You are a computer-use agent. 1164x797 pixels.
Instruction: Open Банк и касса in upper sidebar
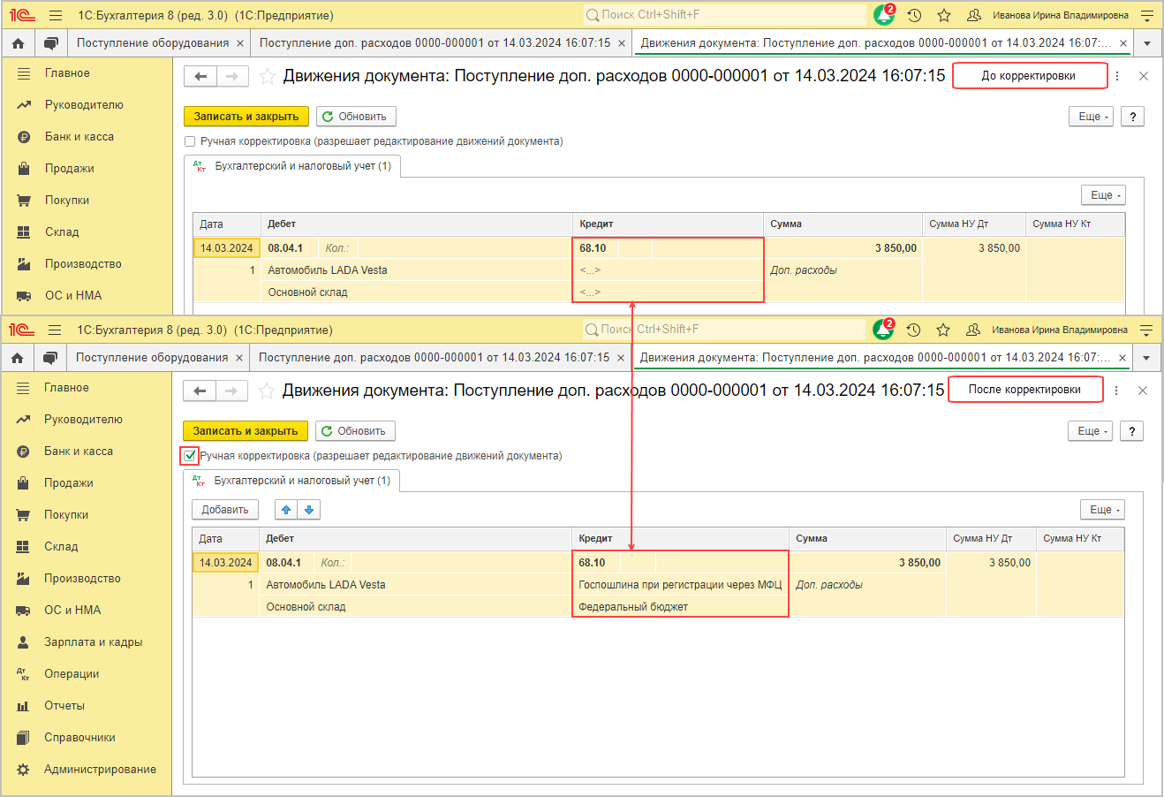87,137
